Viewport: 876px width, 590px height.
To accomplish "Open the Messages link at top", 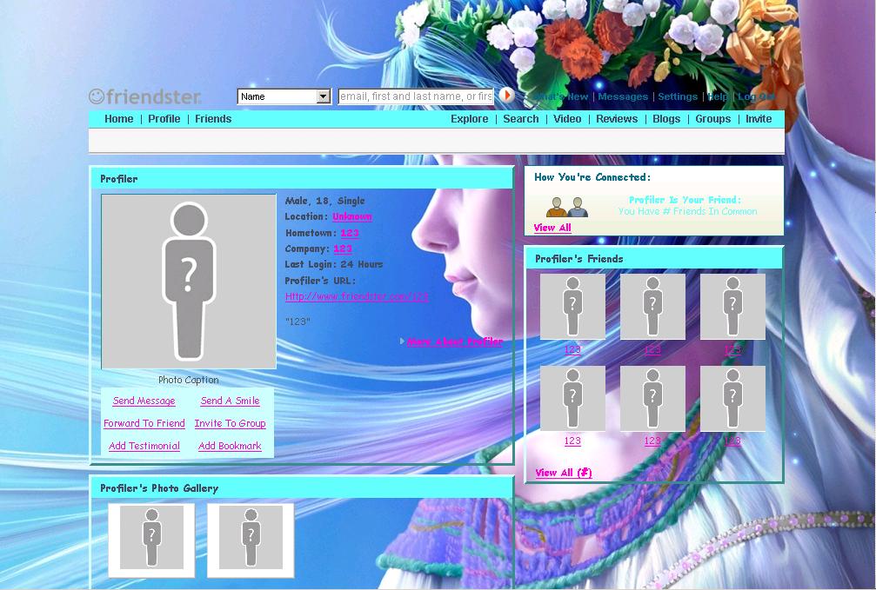I will 623,96.
